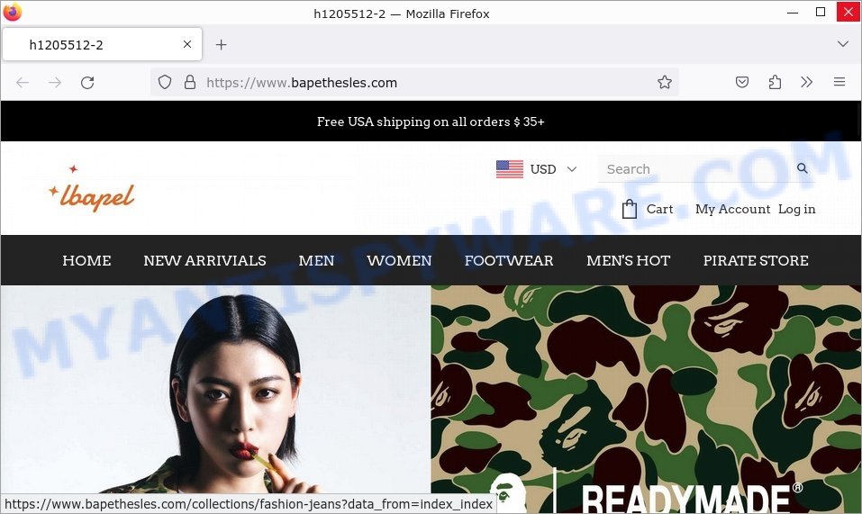
Task: Click the Ibapel store logo
Action: coord(91,188)
